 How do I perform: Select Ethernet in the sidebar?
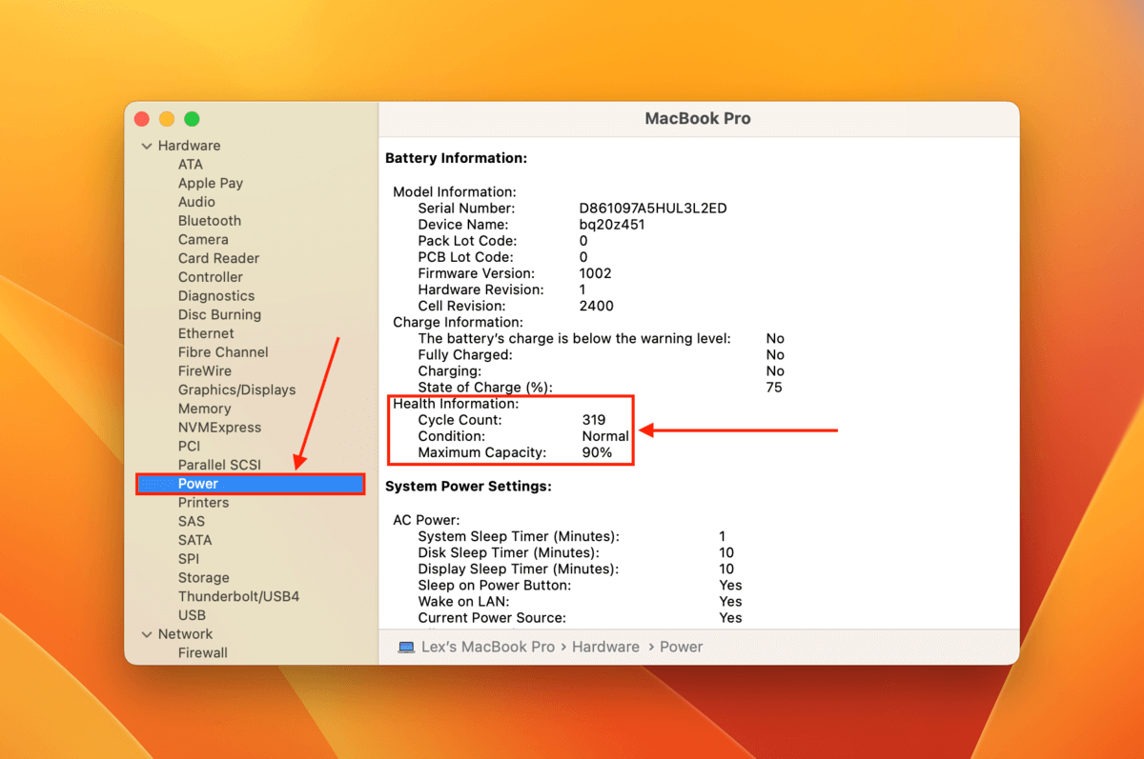point(206,333)
